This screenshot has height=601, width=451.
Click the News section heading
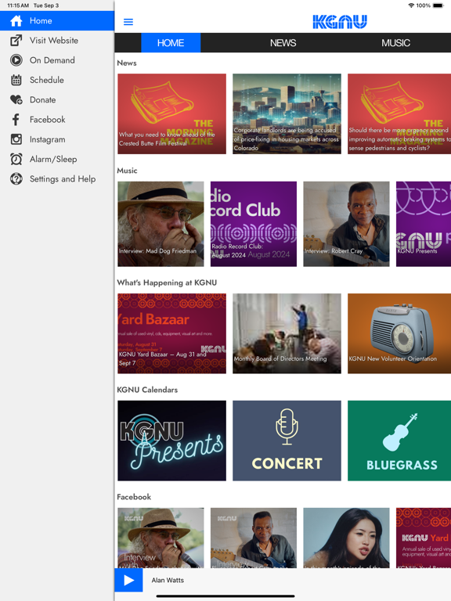click(127, 63)
